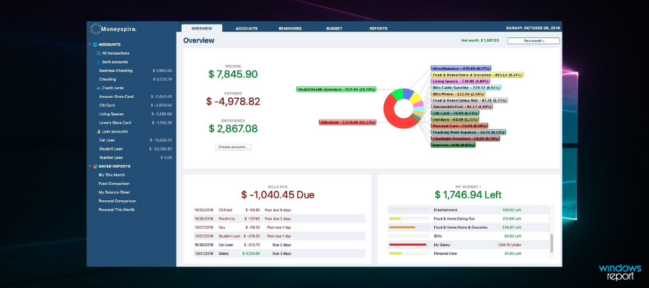
Task: Select the Electricity bill row
Action: click(279, 219)
